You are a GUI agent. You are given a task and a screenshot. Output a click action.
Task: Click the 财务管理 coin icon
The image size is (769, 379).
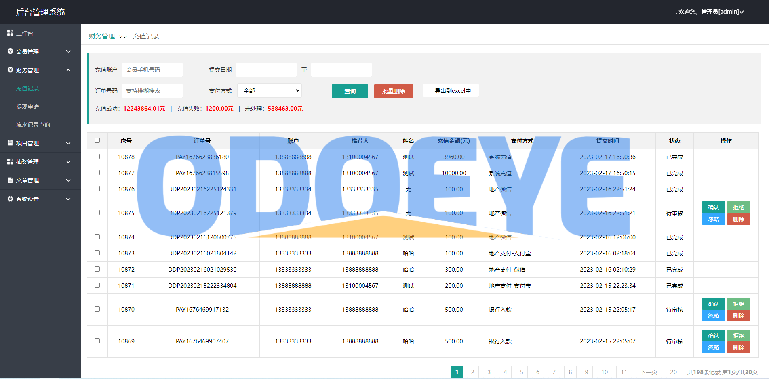(10, 70)
